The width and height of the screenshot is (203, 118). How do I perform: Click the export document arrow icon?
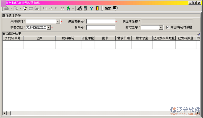37,9
